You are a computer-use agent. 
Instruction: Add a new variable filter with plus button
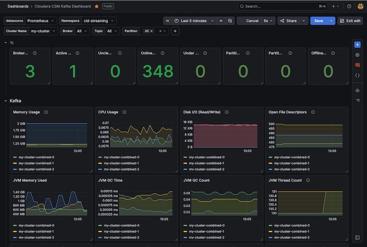tap(175, 31)
